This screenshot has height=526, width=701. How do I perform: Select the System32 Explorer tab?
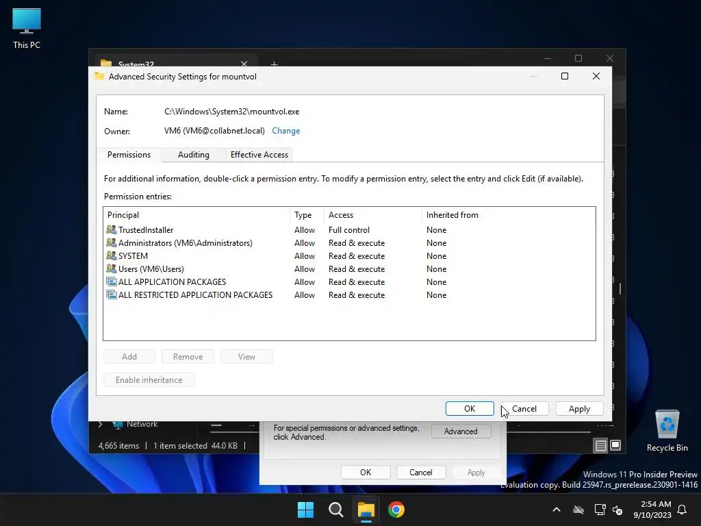[x=175, y=62]
